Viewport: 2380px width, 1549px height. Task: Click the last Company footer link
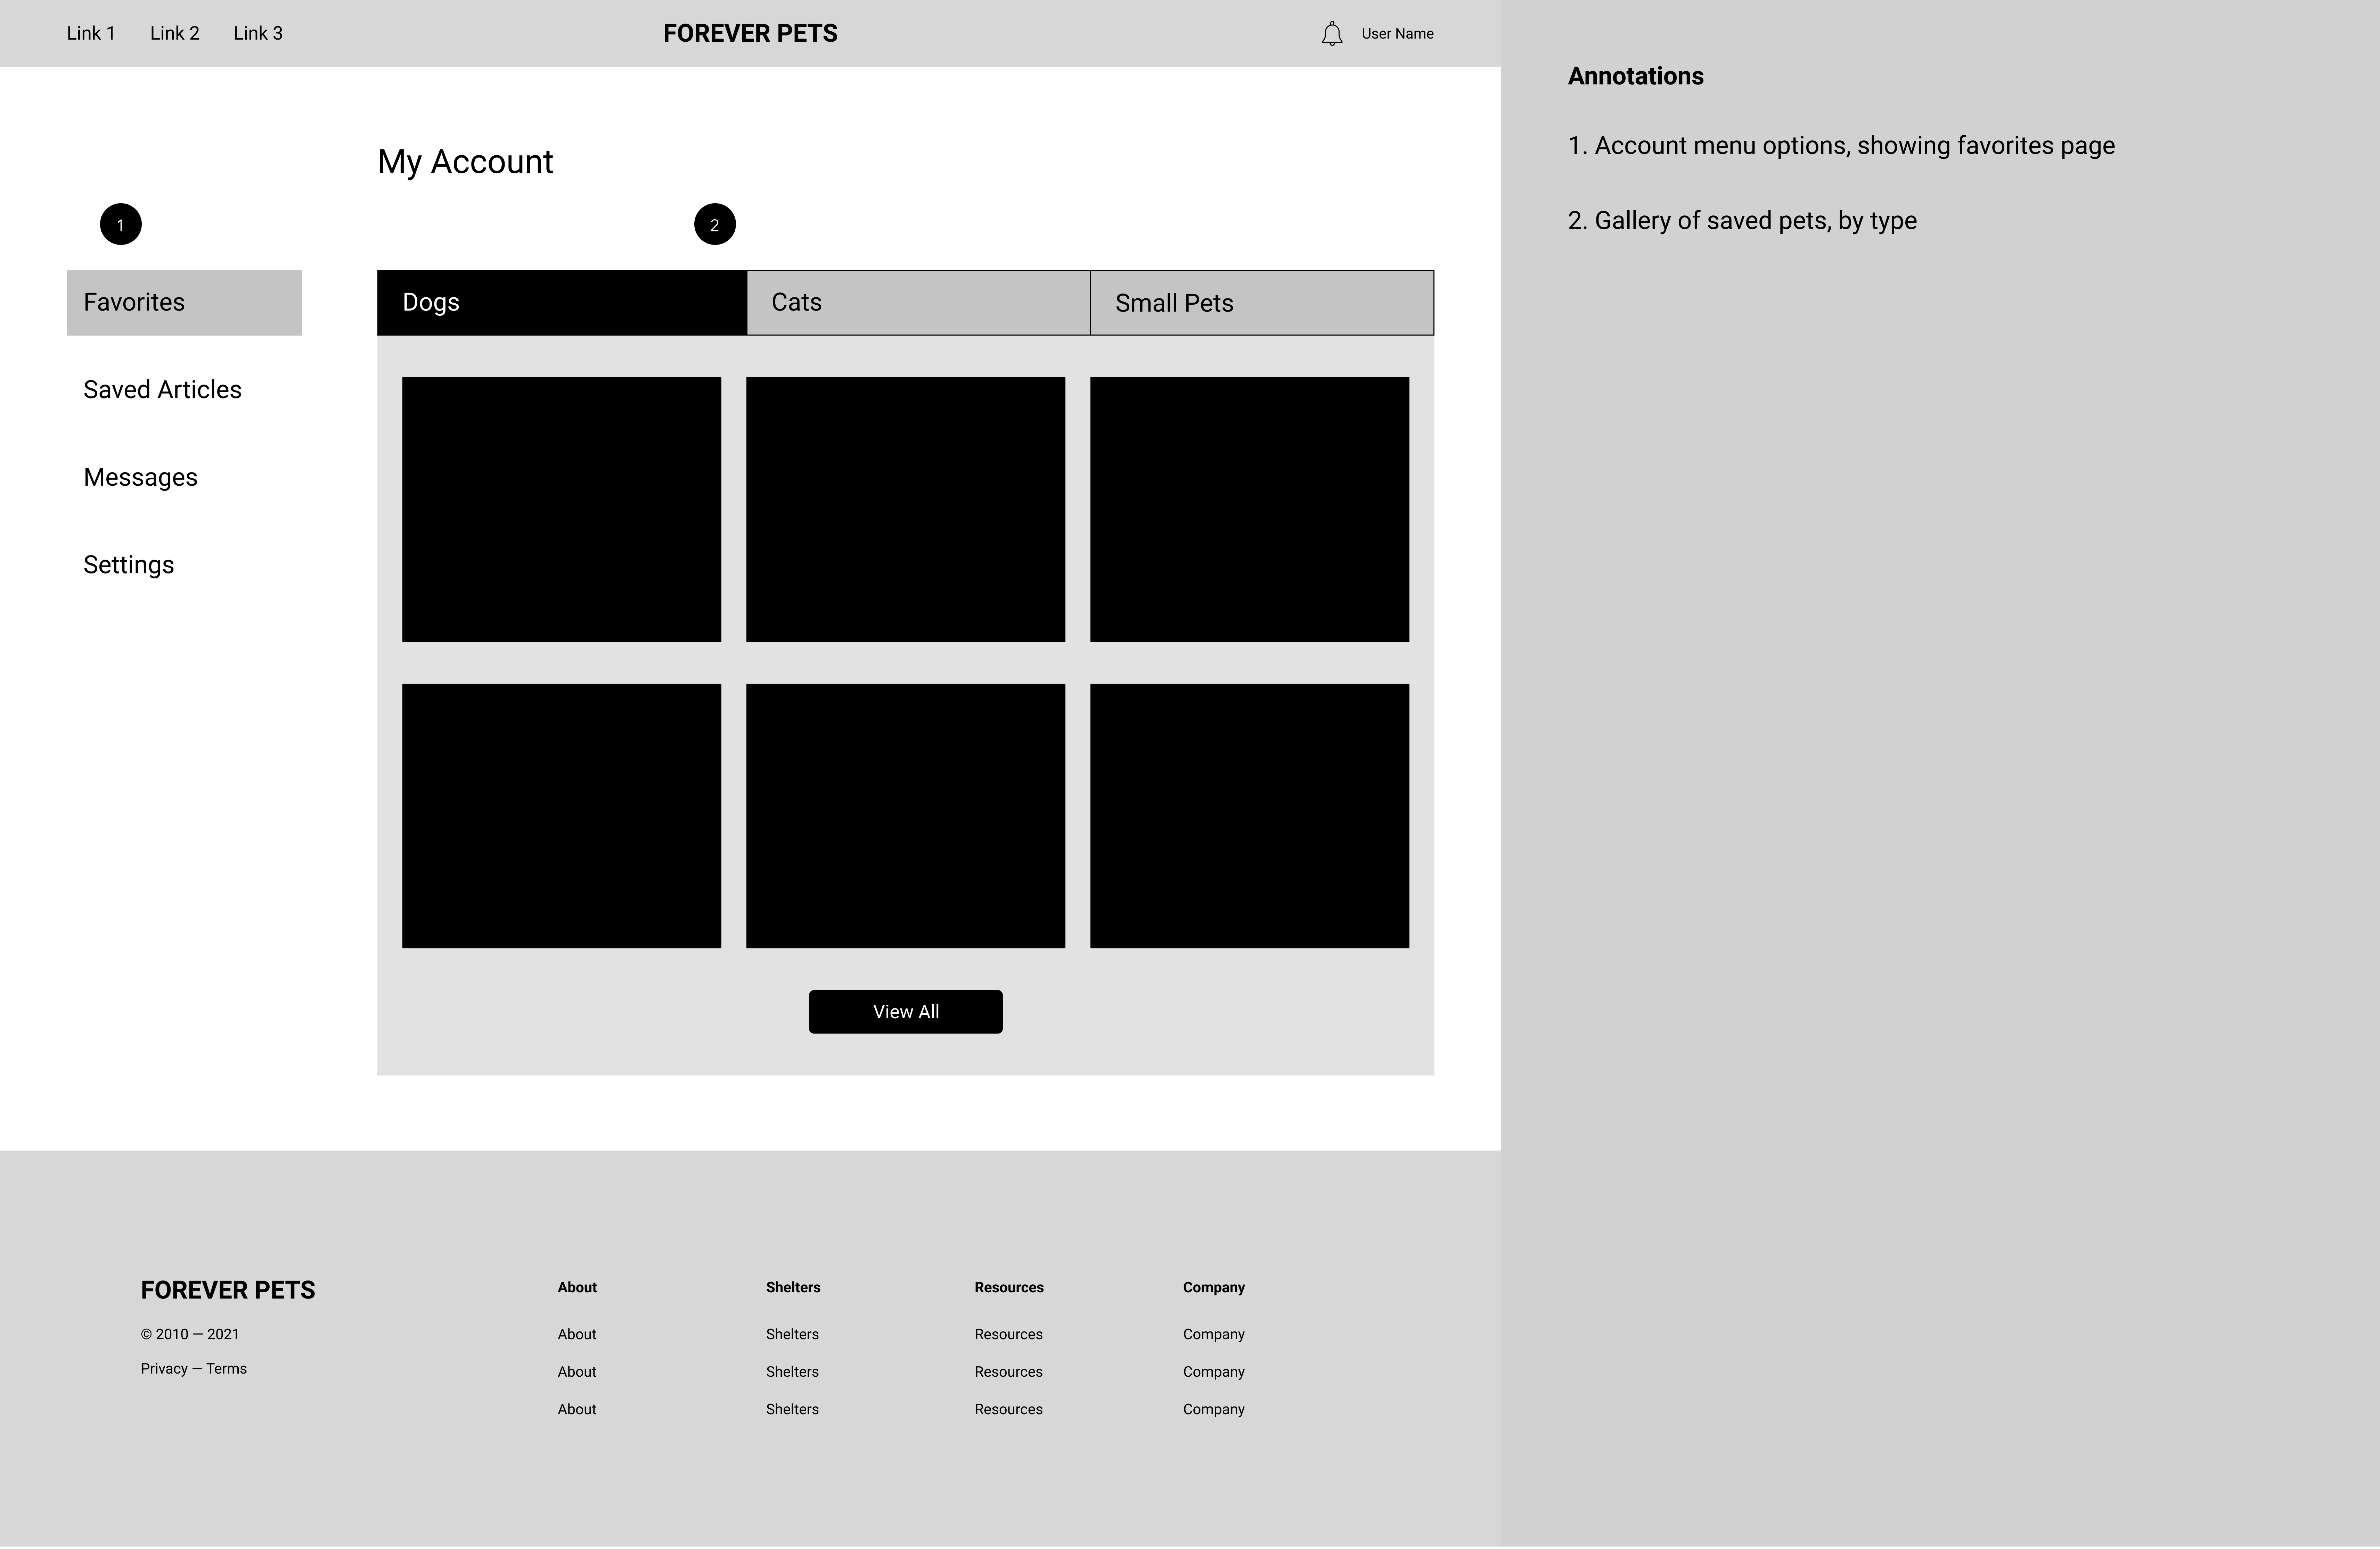1213,1409
